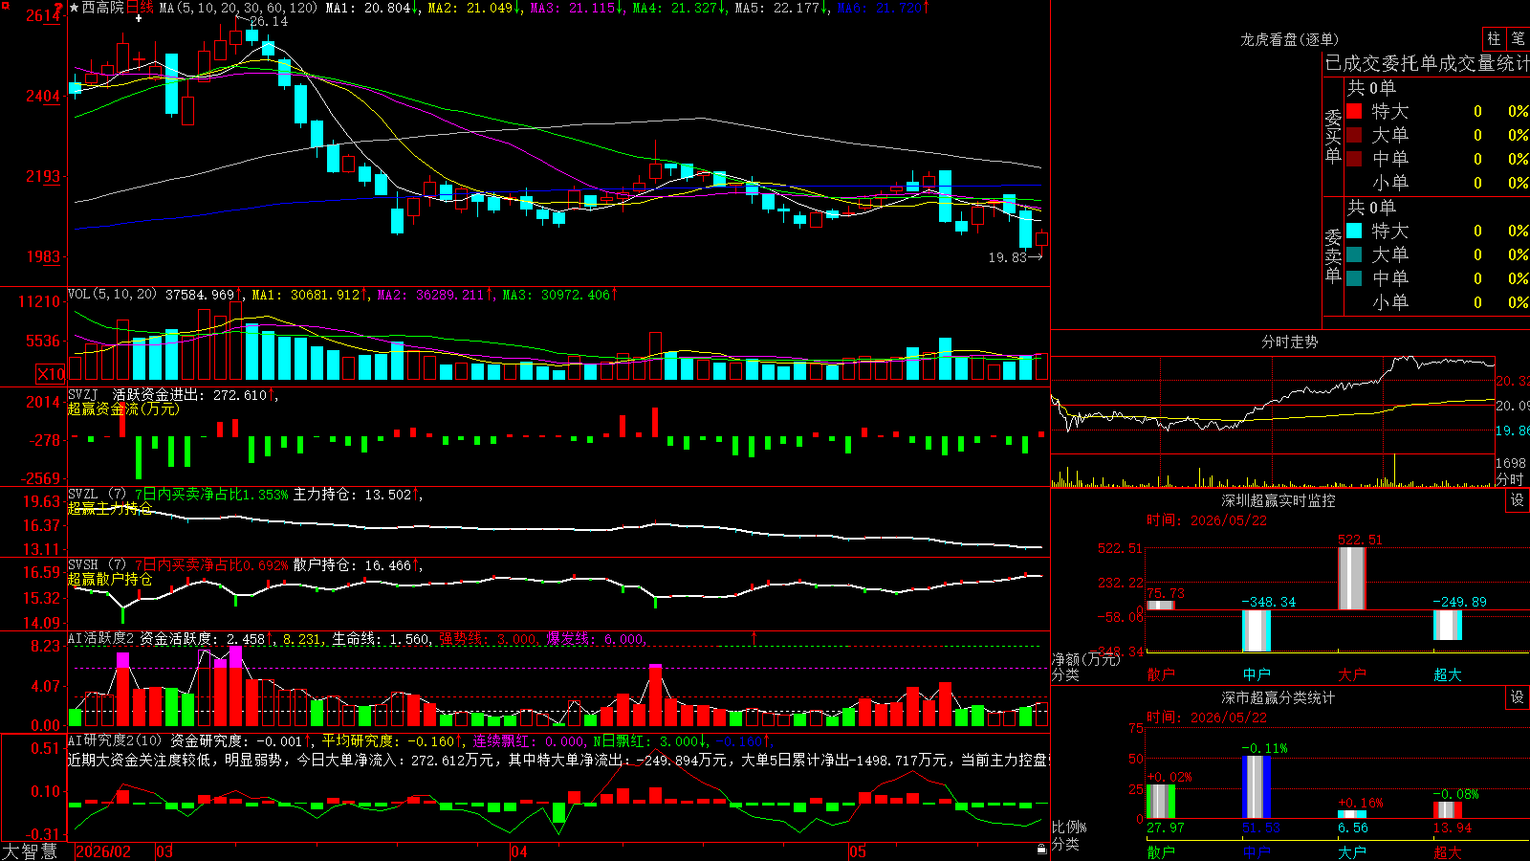Click the VOL(5,10,20) indicator label

coord(112,295)
